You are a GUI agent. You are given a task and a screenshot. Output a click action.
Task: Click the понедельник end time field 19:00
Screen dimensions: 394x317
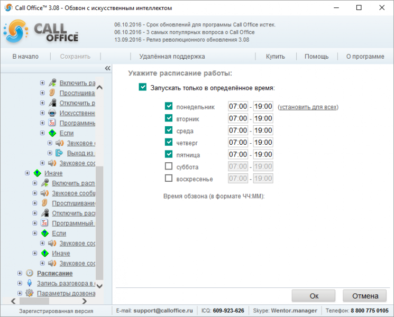click(x=263, y=106)
